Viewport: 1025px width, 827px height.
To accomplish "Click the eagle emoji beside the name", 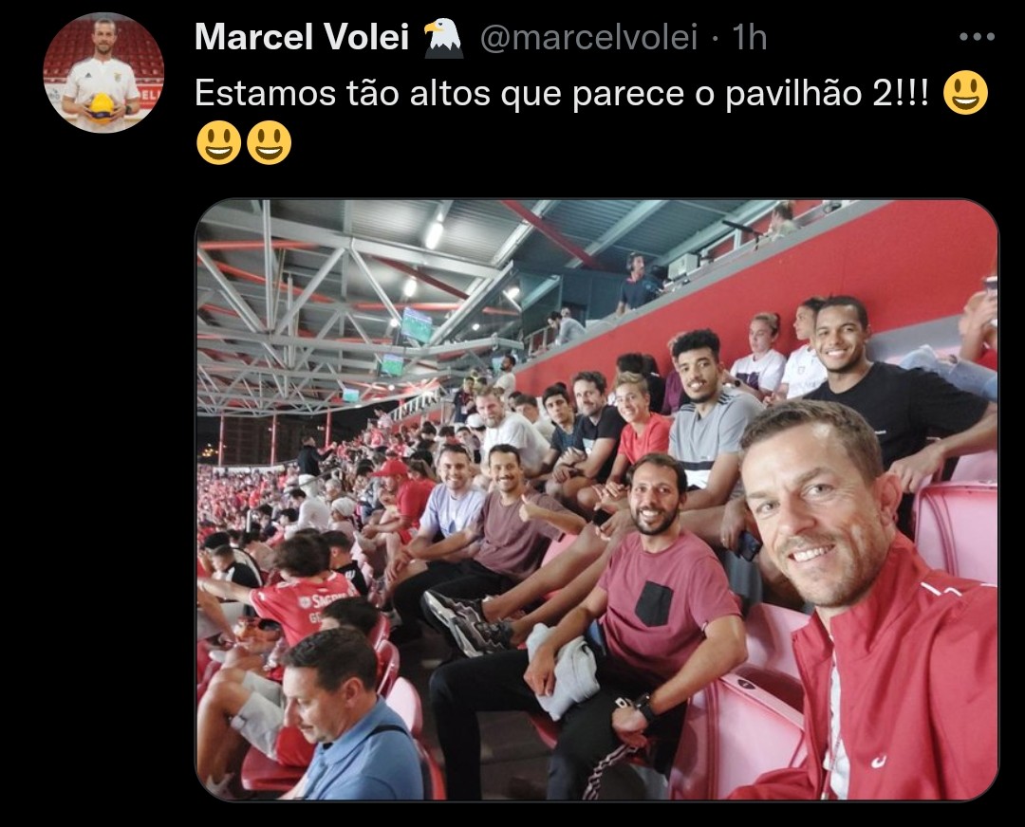I will 443,38.
